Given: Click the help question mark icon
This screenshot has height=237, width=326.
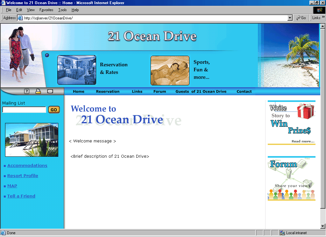Looking at the screenshot, I should (x=27, y=91).
